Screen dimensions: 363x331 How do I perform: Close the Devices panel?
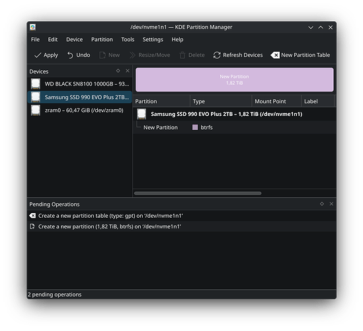[128, 71]
